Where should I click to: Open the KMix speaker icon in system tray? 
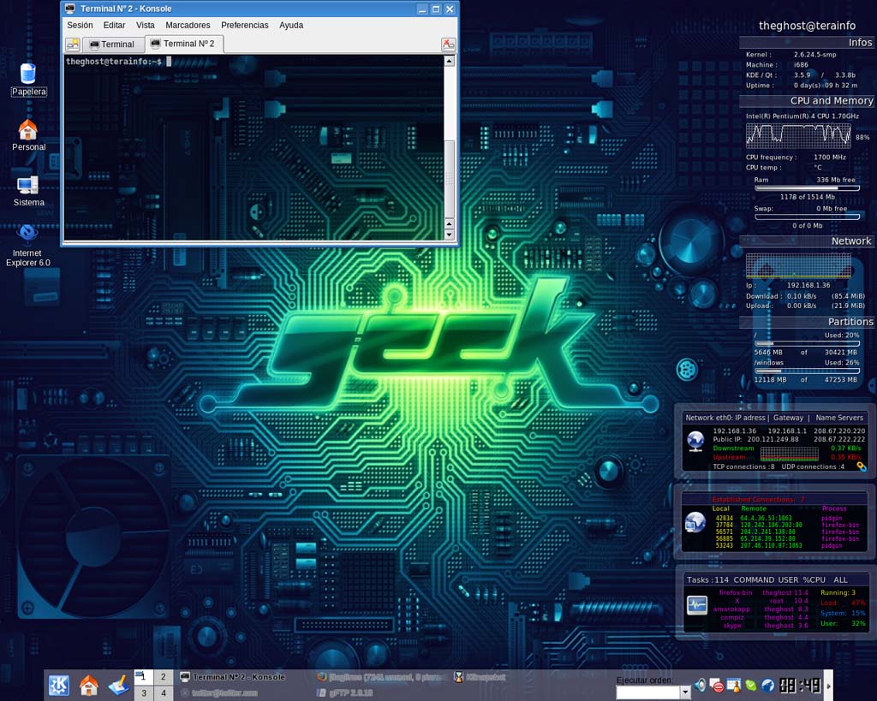700,686
